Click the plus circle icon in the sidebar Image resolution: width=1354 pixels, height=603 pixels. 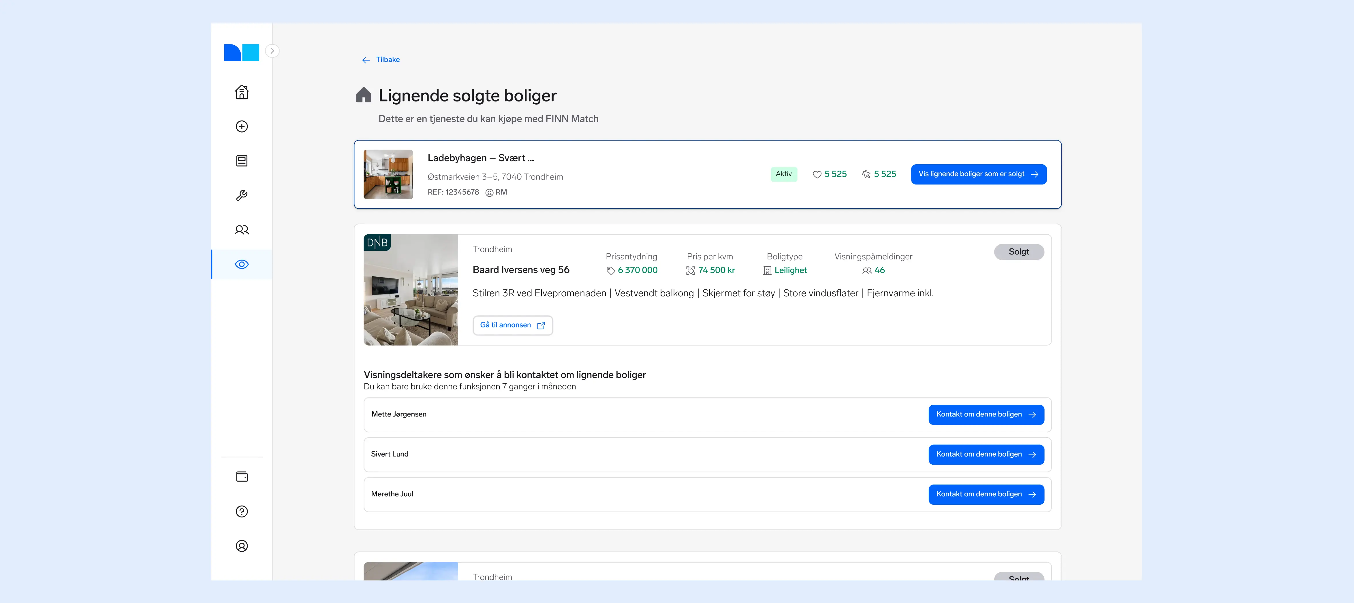tap(242, 127)
